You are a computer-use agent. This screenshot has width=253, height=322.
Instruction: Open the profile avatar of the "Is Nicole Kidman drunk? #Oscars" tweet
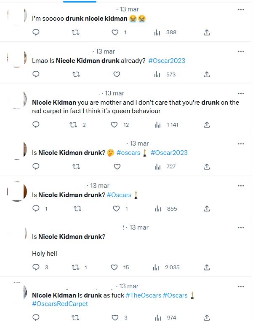17,192
